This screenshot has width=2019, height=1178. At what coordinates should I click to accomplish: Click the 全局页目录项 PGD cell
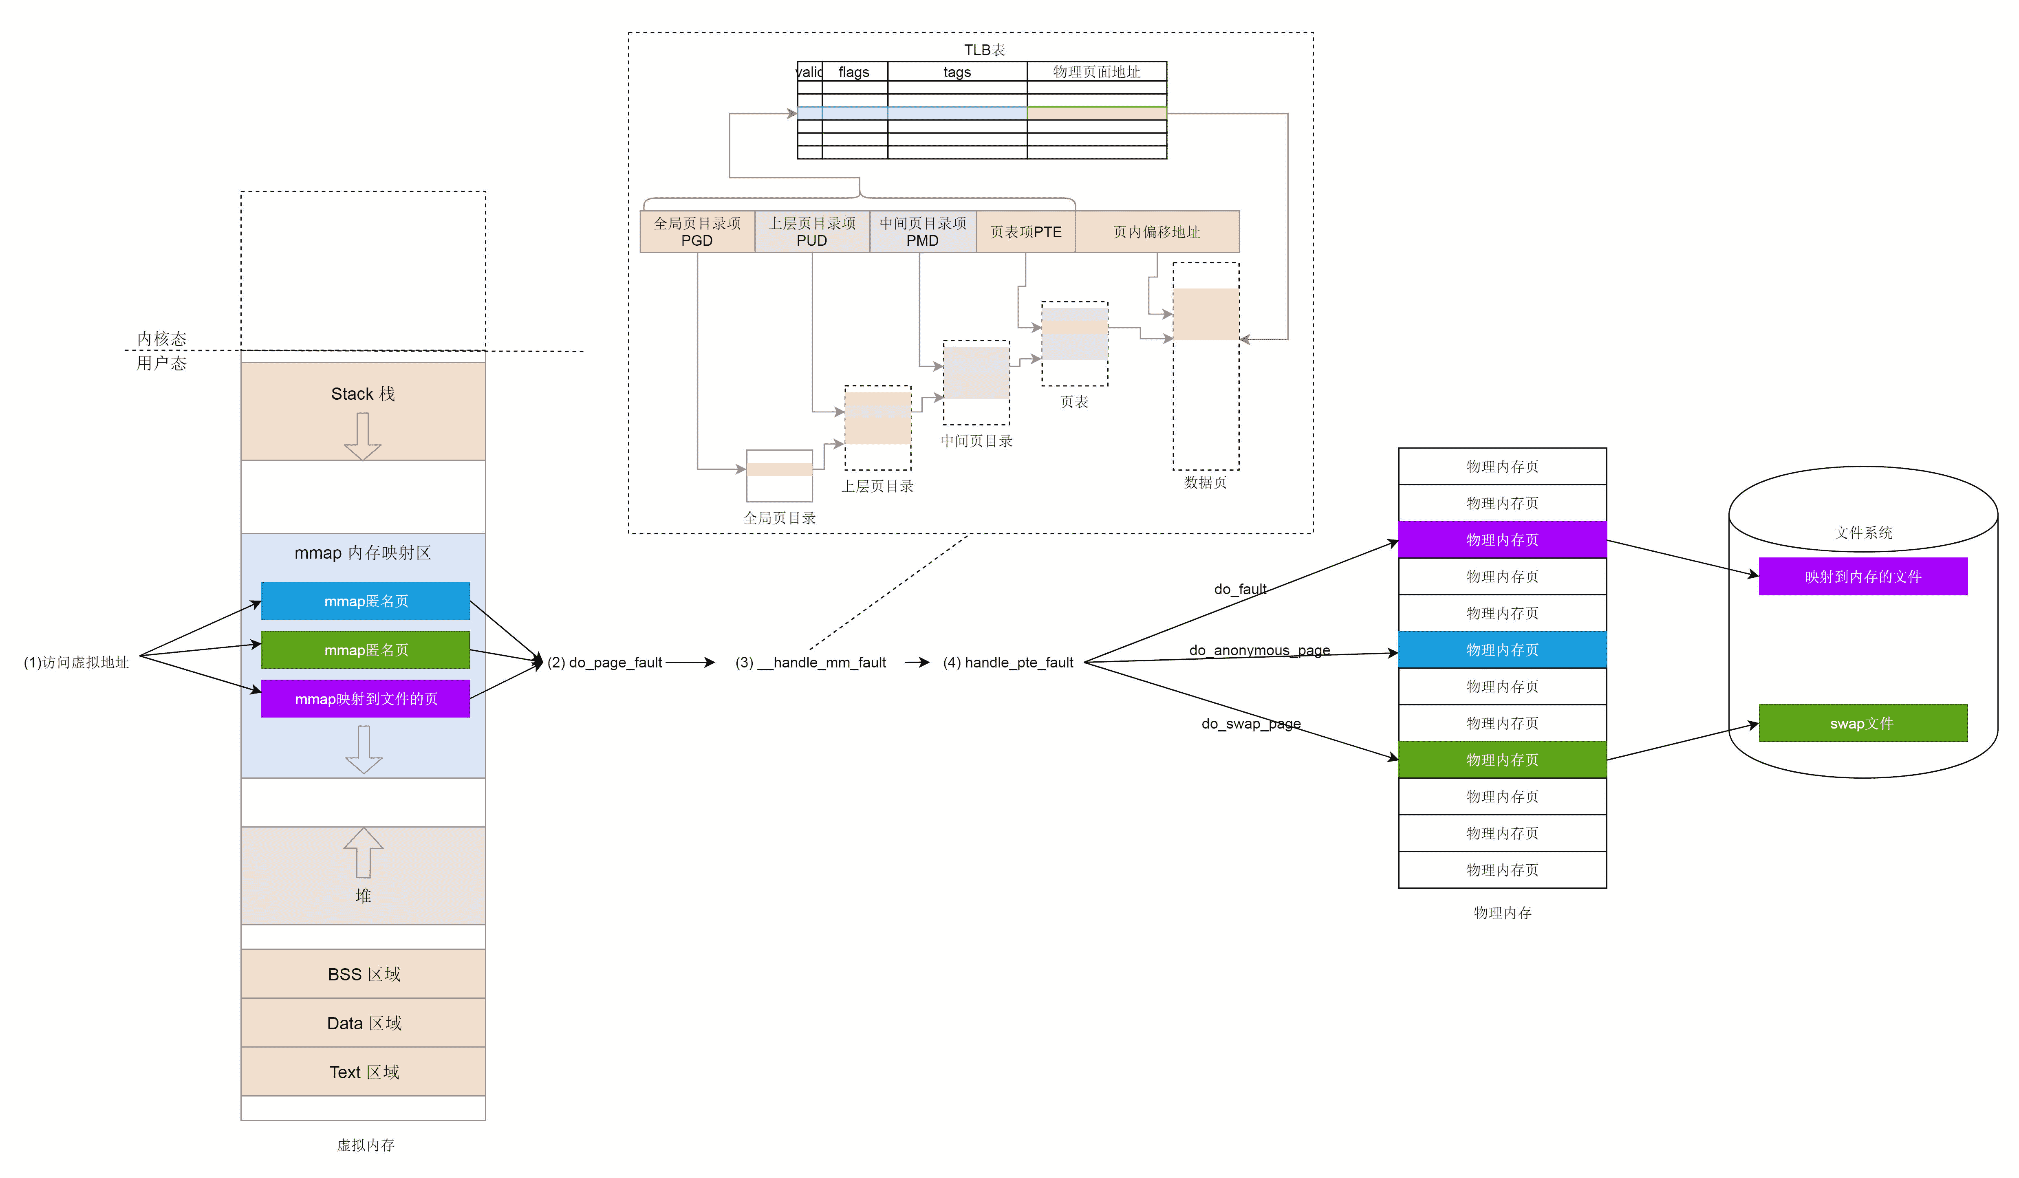696,231
